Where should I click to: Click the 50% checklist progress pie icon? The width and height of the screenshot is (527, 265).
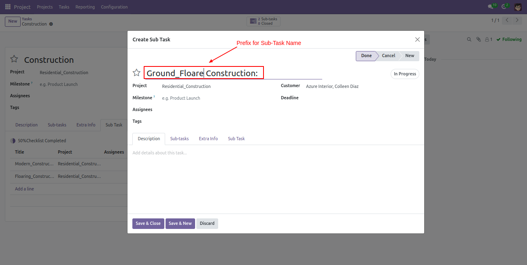pyautogui.click(x=13, y=141)
